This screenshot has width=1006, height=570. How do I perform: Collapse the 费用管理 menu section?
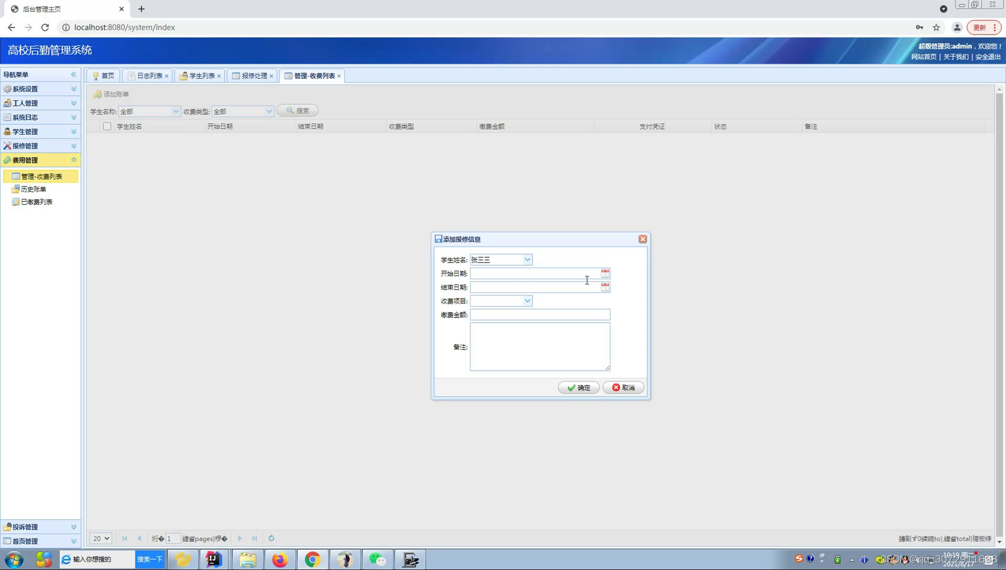40,160
